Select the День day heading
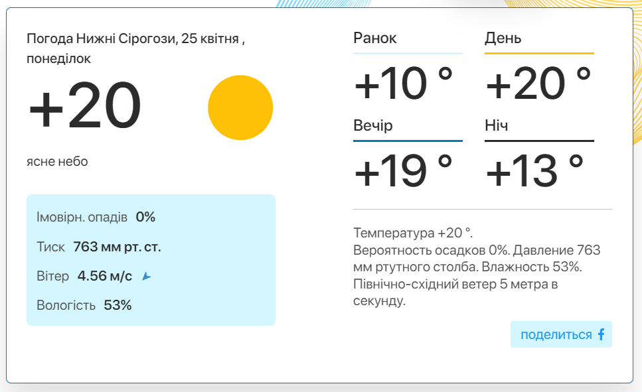The image size is (642, 392). 503,38
